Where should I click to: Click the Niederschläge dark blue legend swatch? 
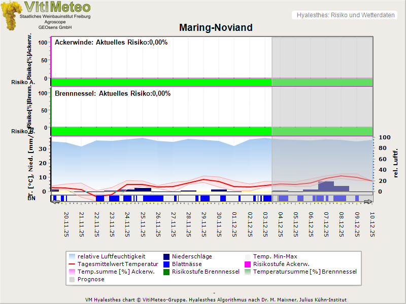[x=166, y=256]
